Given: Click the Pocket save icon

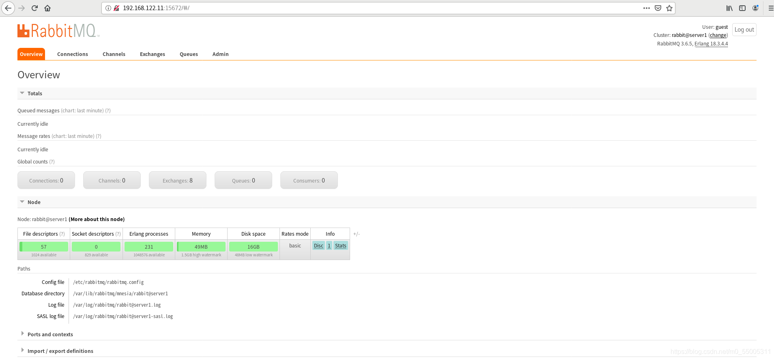Looking at the screenshot, I should coord(658,8).
